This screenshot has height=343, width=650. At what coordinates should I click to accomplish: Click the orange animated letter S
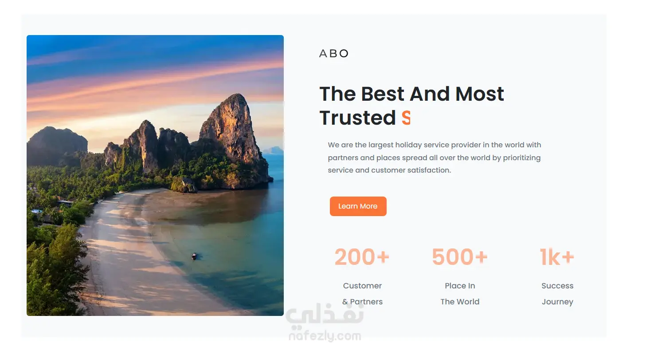[406, 118]
